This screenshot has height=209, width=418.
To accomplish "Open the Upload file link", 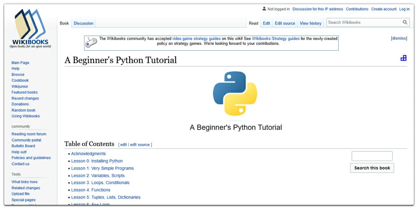I will [x=20, y=194].
